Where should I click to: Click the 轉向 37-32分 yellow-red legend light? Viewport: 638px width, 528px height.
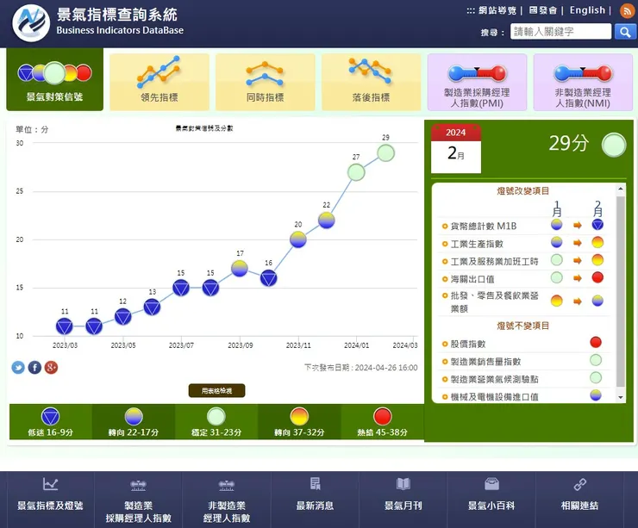[299, 417]
